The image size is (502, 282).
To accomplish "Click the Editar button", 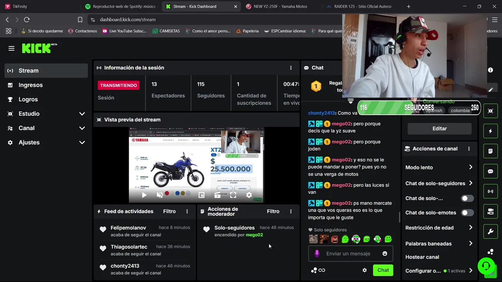I will tap(440, 128).
